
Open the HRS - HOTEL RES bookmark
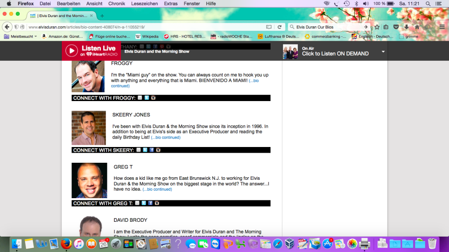click(185, 37)
